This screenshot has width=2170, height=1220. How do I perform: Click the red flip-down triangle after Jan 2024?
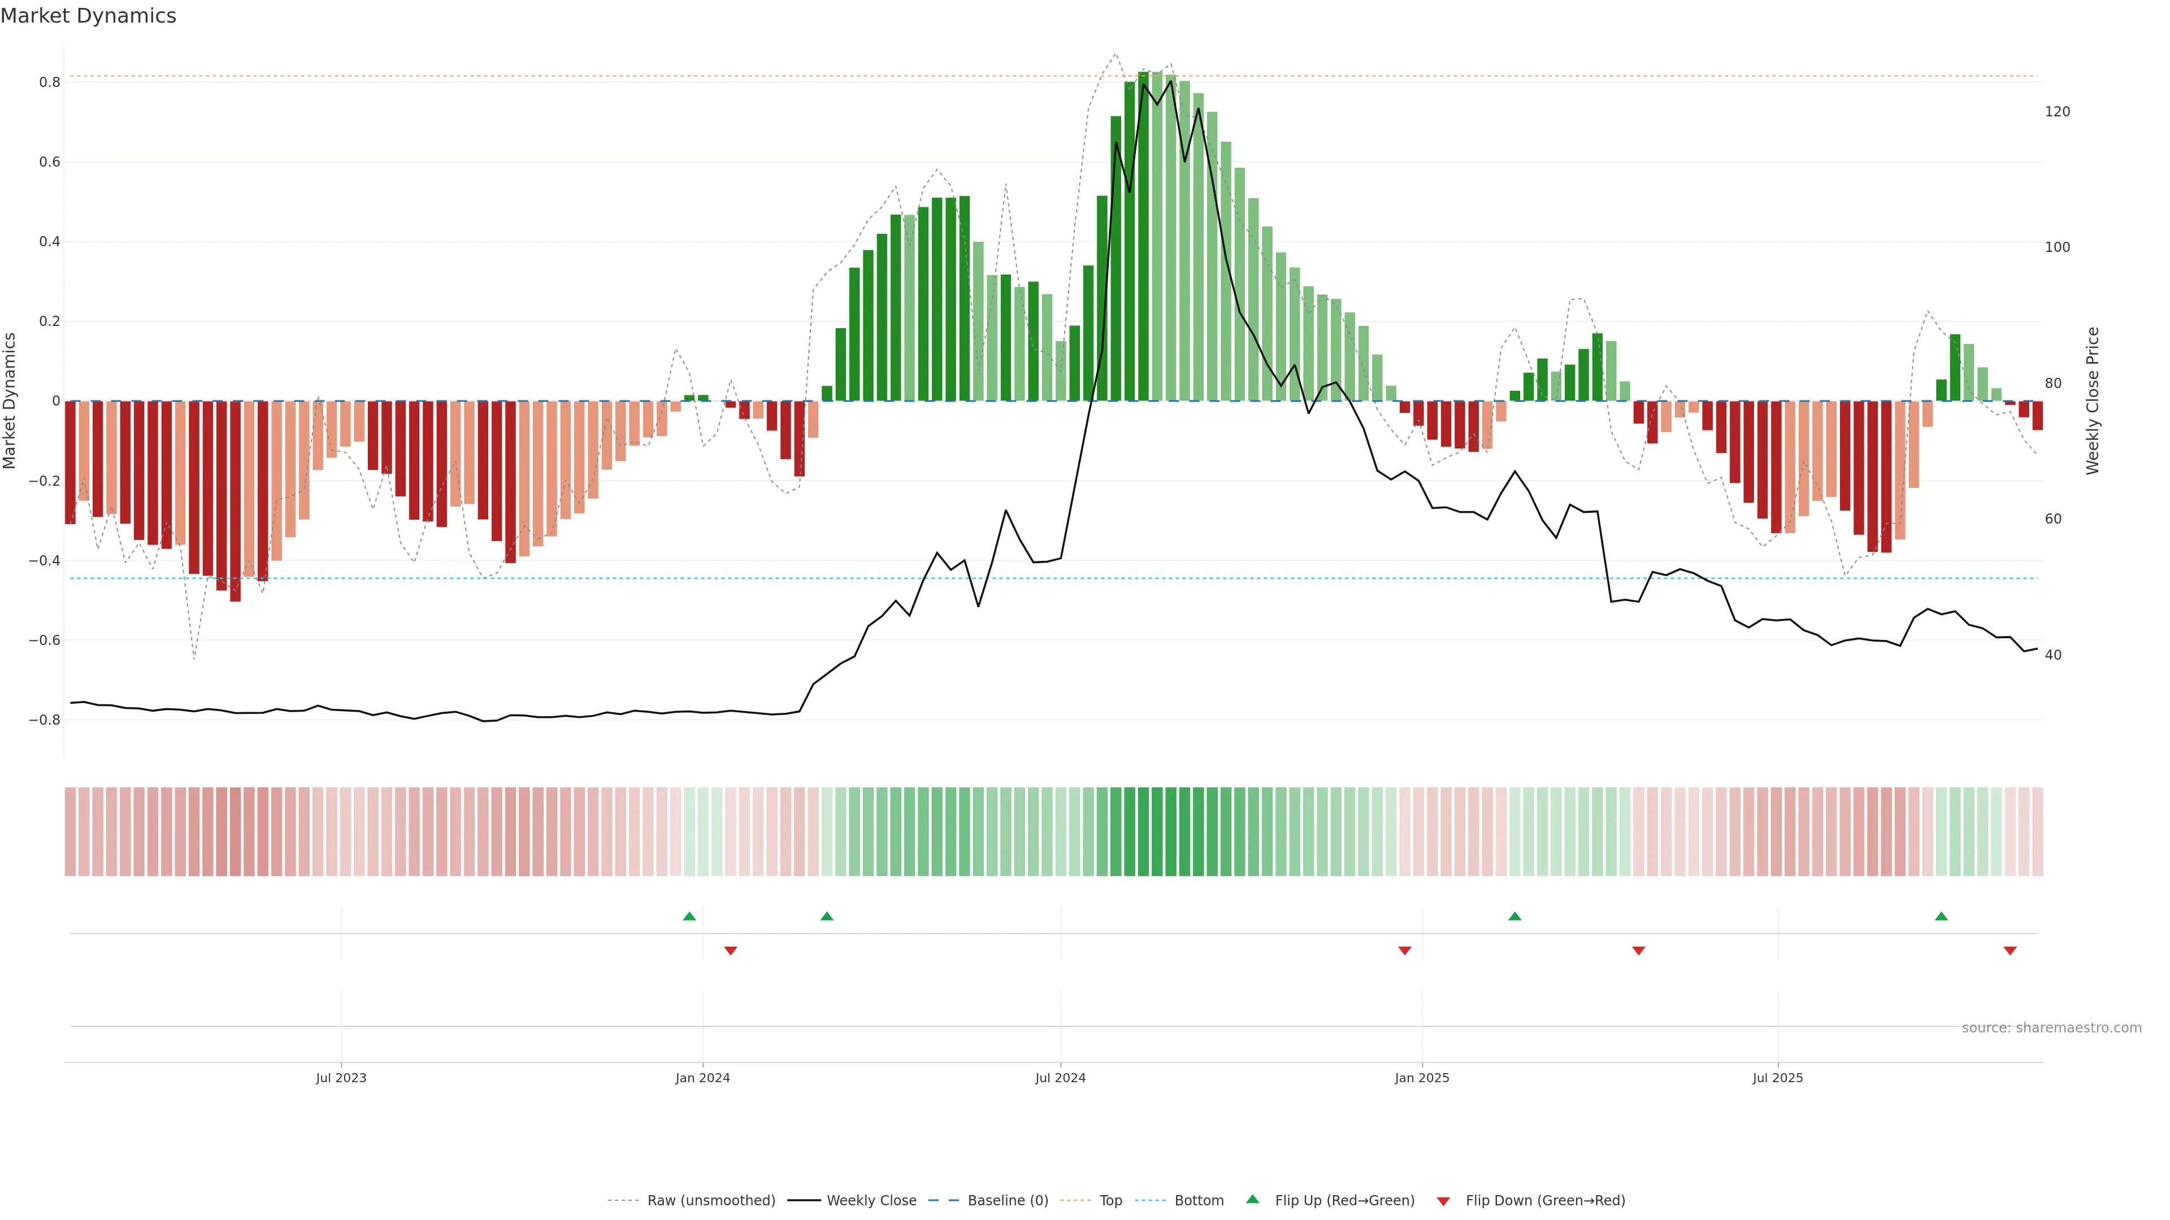[730, 951]
